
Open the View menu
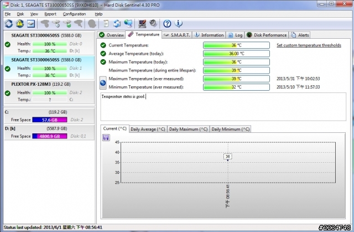pos(34,14)
